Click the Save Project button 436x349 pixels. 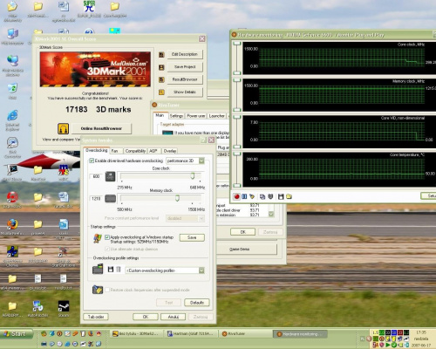point(185,67)
